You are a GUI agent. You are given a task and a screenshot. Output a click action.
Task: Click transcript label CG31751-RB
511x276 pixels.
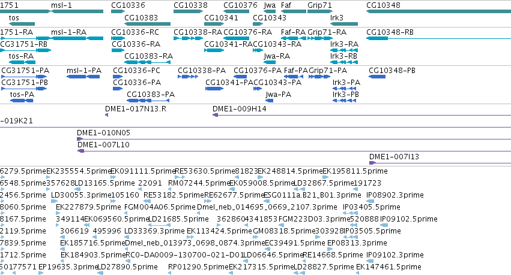[x=24, y=44]
